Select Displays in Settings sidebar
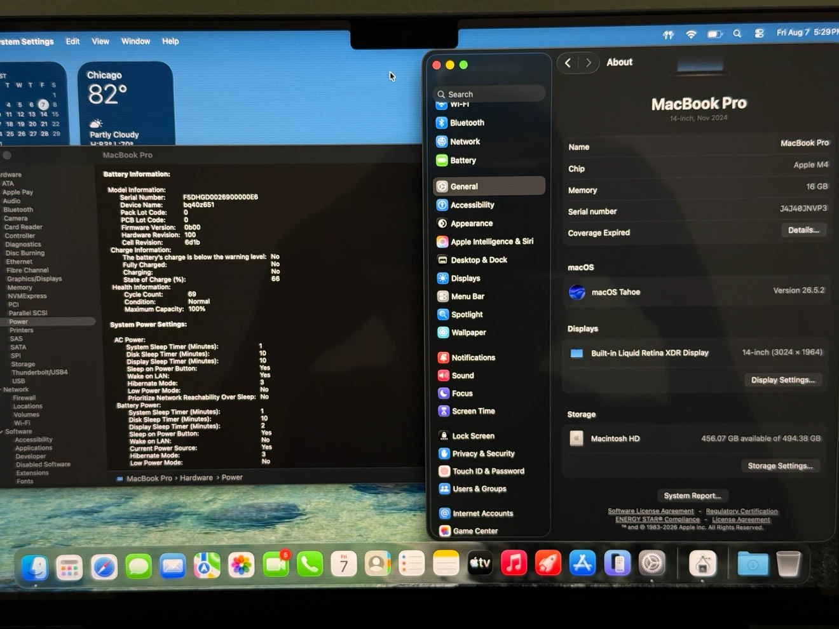Screen dimensions: 839x629 point(489,278)
